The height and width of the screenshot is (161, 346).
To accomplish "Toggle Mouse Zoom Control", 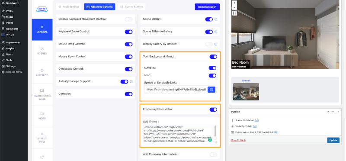I will (128, 57).
